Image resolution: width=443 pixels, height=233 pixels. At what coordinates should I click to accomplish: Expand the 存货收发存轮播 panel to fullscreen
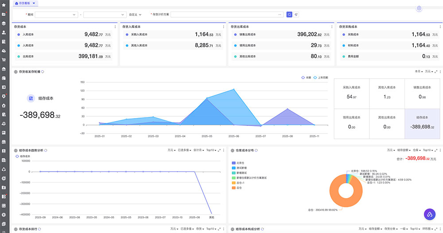pos(436,71)
